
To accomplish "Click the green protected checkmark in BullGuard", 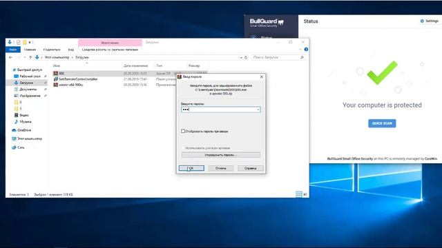I will point(382,73).
